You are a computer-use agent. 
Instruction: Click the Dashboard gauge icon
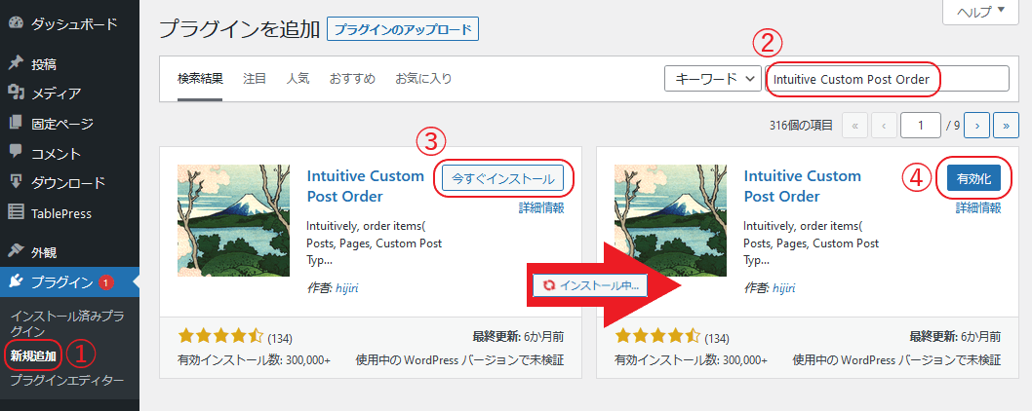coord(16,21)
